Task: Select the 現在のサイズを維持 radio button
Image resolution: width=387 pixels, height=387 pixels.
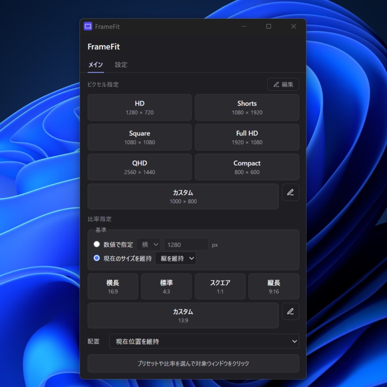Action: tap(97, 258)
